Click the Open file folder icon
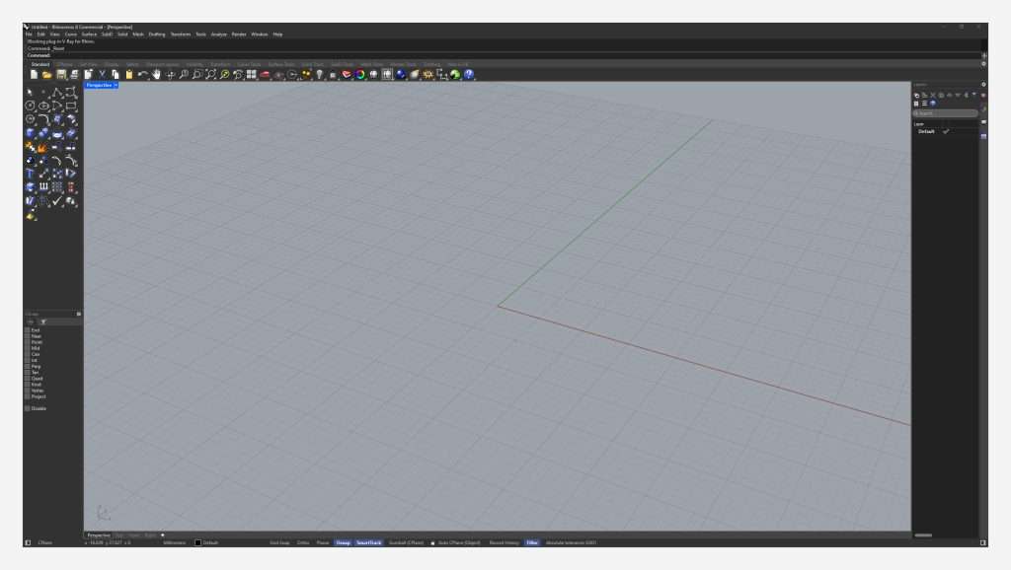This screenshot has height=570, width=1011. (x=47, y=75)
